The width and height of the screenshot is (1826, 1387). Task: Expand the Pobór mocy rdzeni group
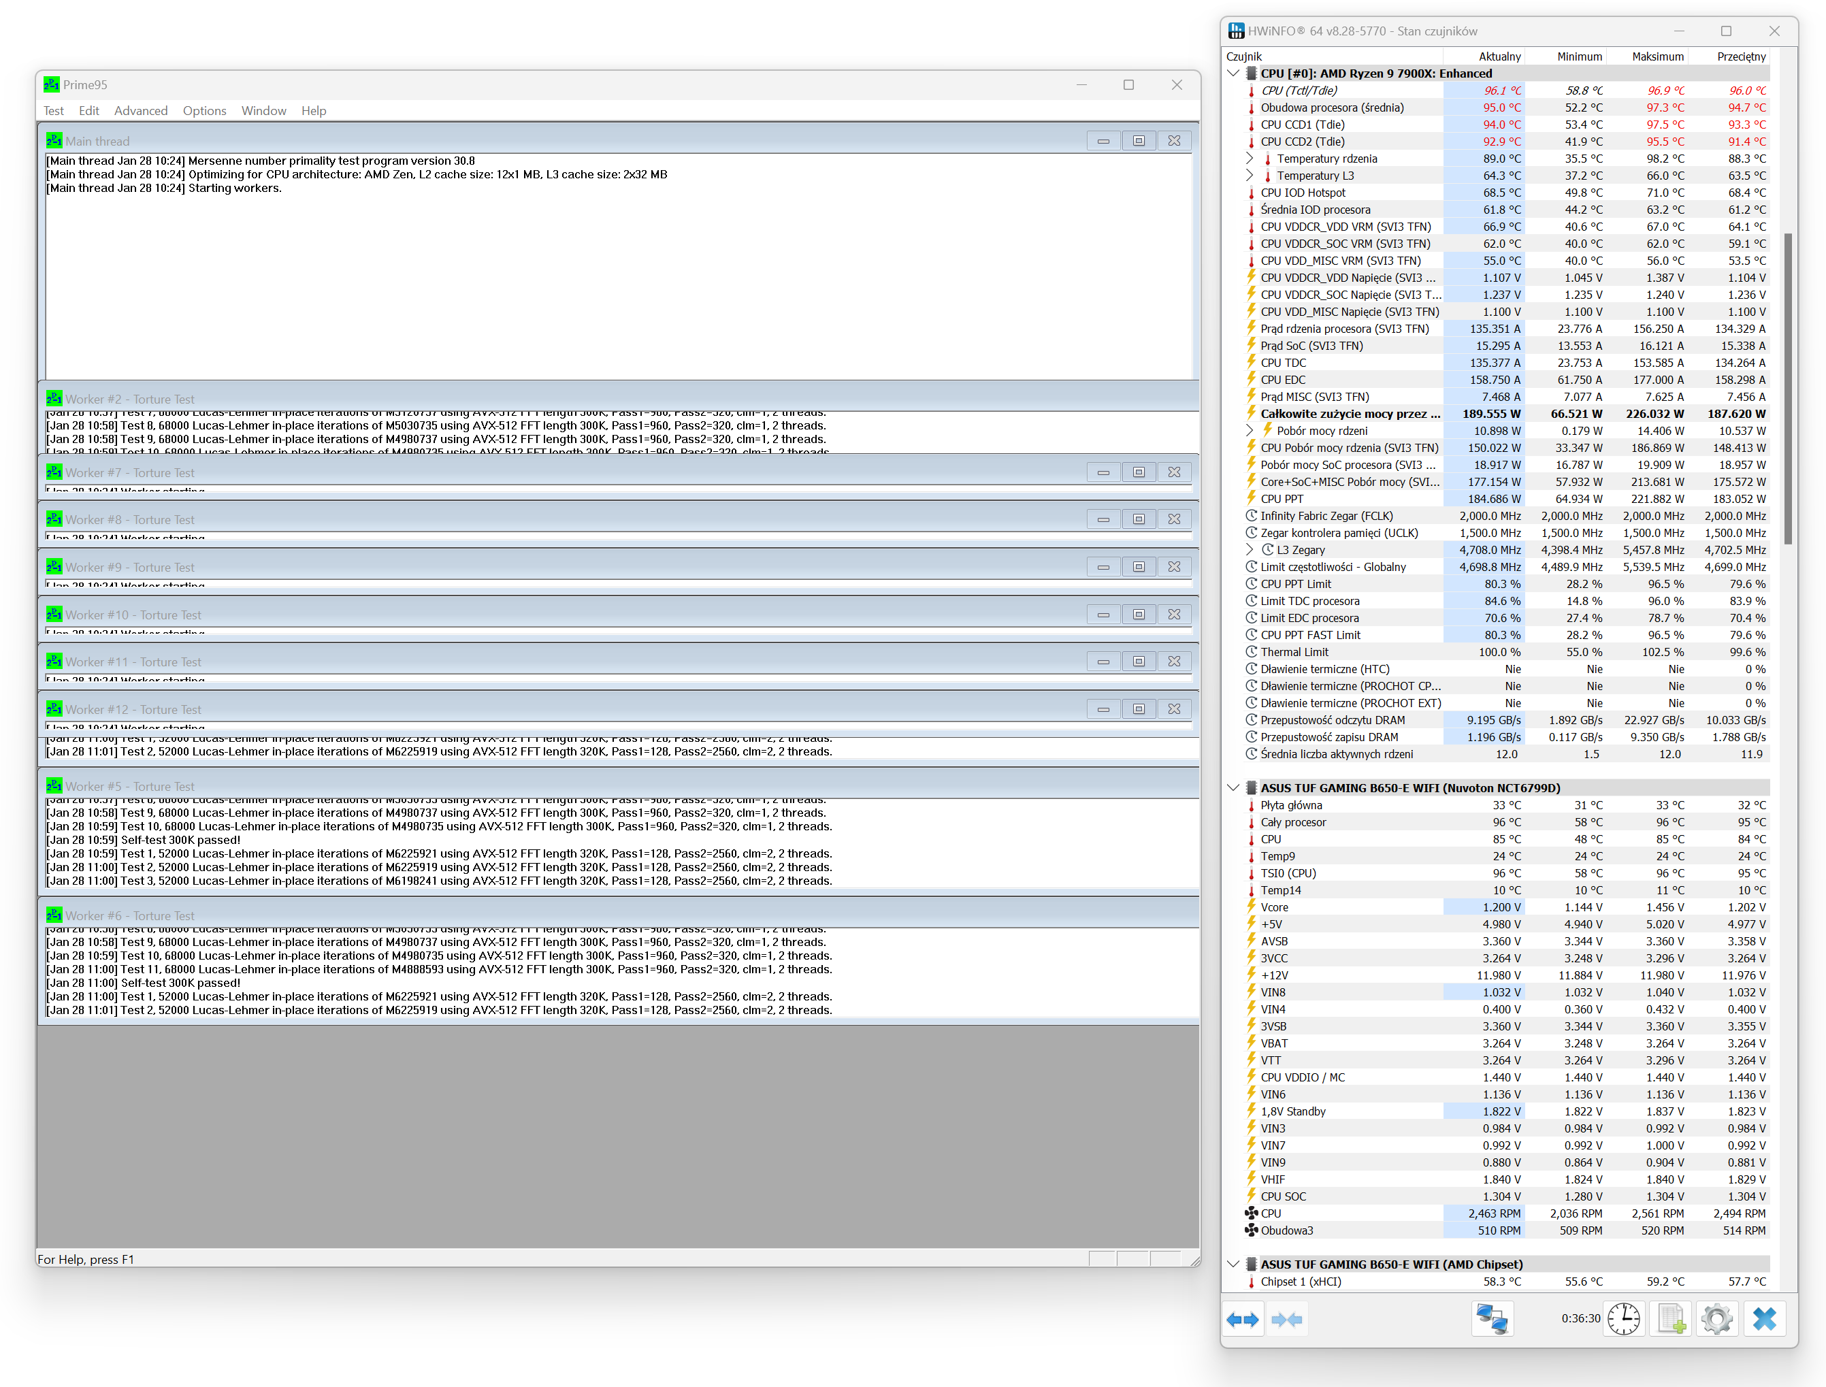point(1250,431)
